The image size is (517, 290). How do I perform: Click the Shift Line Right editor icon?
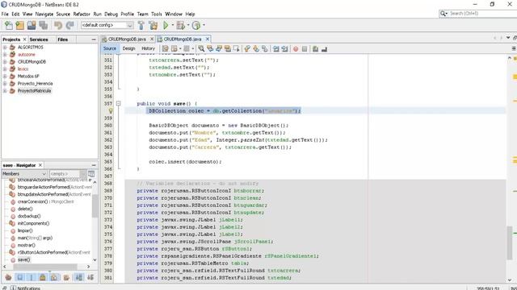coord(285,48)
